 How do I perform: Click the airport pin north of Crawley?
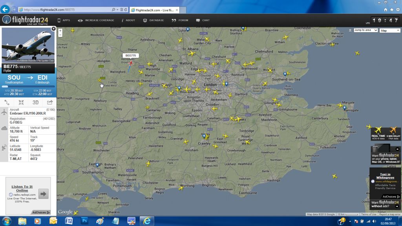204,136
